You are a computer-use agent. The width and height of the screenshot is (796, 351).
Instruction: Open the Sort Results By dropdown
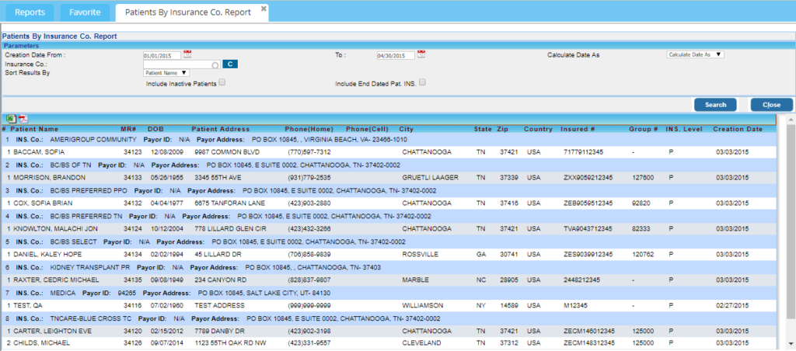click(166, 73)
